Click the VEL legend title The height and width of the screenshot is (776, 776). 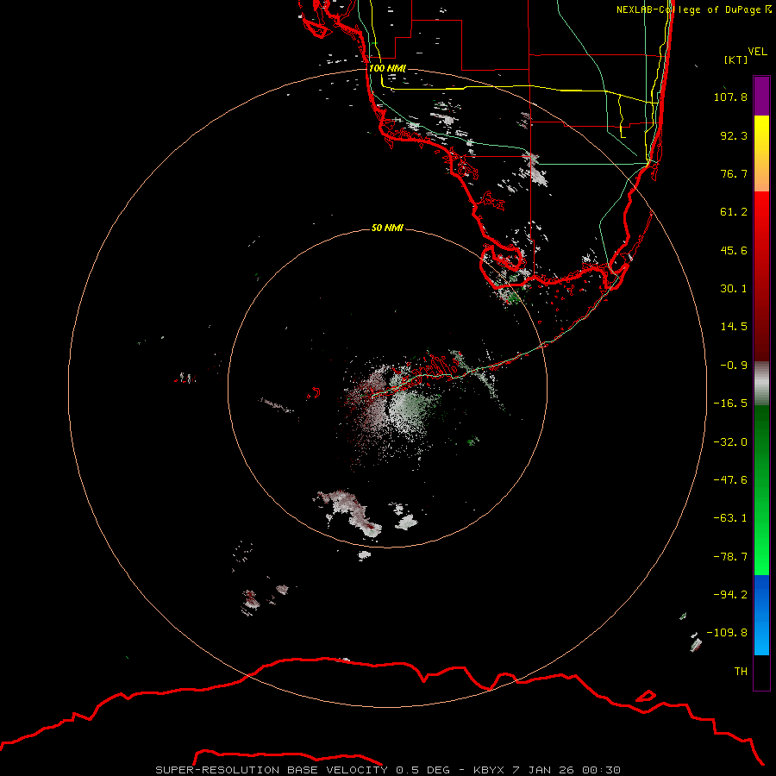tap(757, 52)
